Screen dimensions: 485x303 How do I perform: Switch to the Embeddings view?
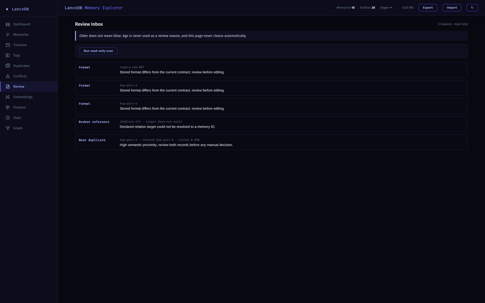(x=29, y=97)
